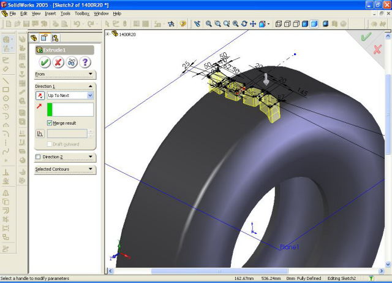Expand the Selected Contours section
The image size is (392, 283).
[x=91, y=169]
